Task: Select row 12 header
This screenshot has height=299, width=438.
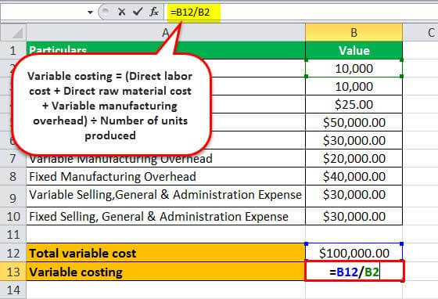Action: click(13, 253)
